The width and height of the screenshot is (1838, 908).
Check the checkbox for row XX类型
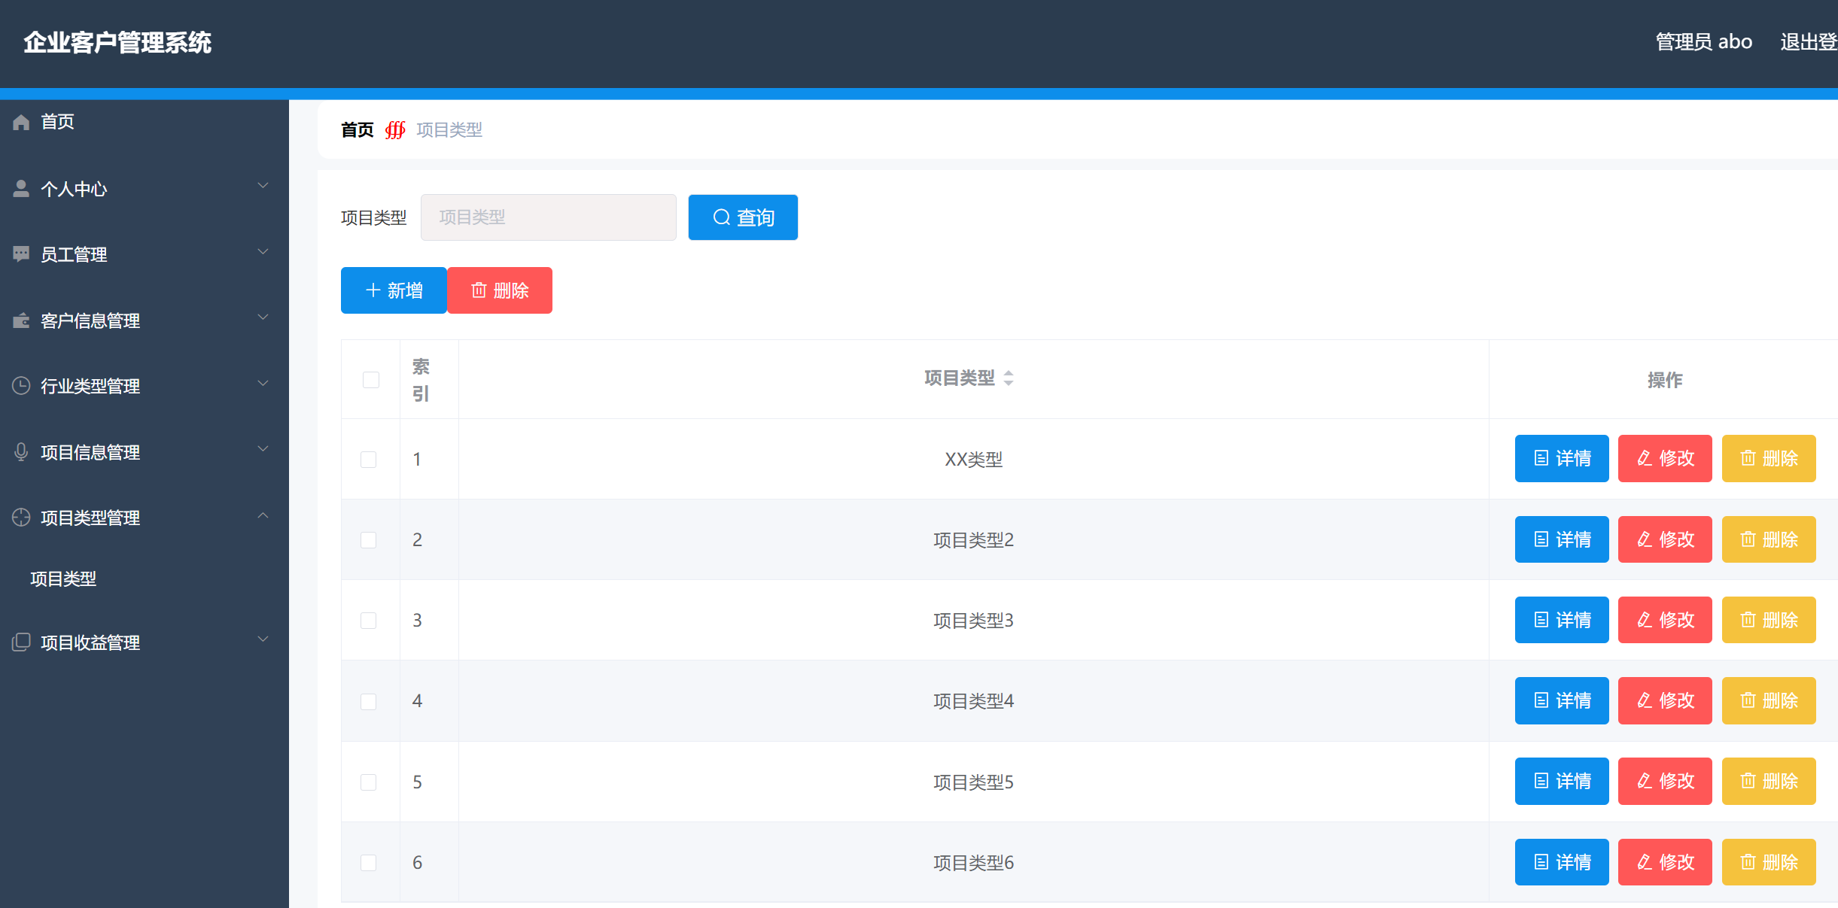coord(368,459)
